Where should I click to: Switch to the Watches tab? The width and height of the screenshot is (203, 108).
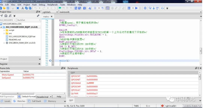pos(19,101)
